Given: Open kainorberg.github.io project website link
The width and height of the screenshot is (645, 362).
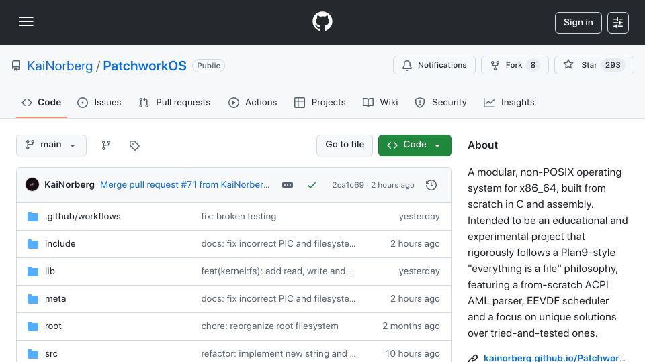Looking at the screenshot, I should [554, 357].
